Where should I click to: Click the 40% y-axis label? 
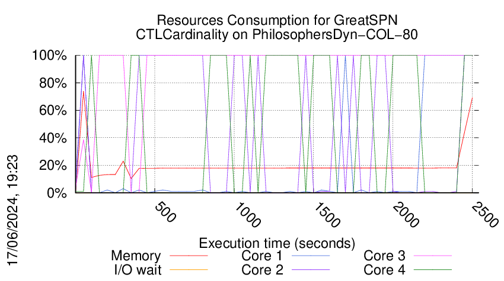coord(53,138)
